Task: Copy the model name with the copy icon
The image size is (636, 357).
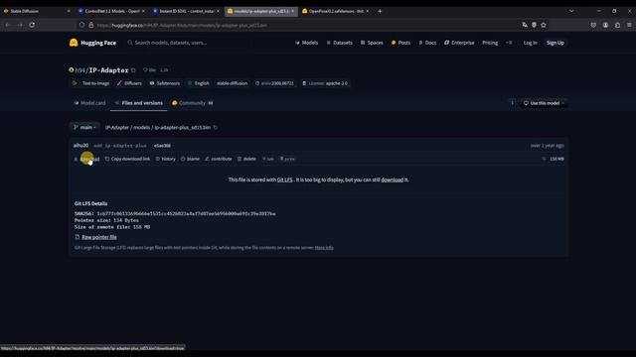Action: 133,70
